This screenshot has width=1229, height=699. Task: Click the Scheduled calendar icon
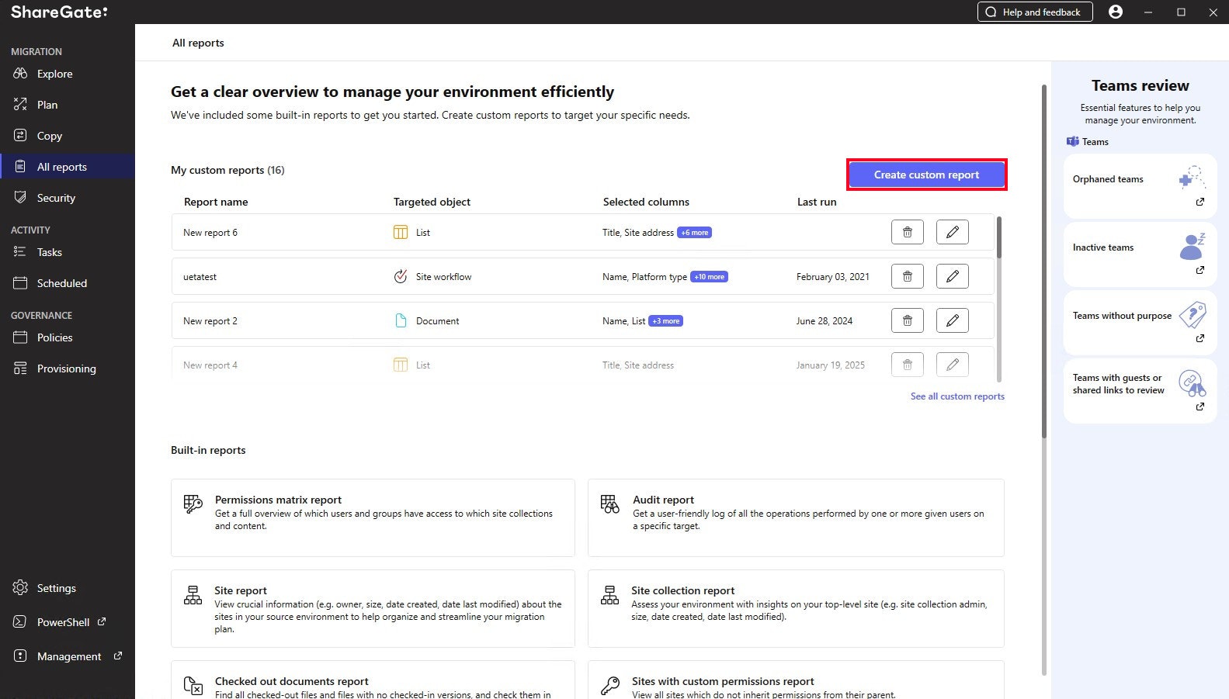tap(20, 283)
